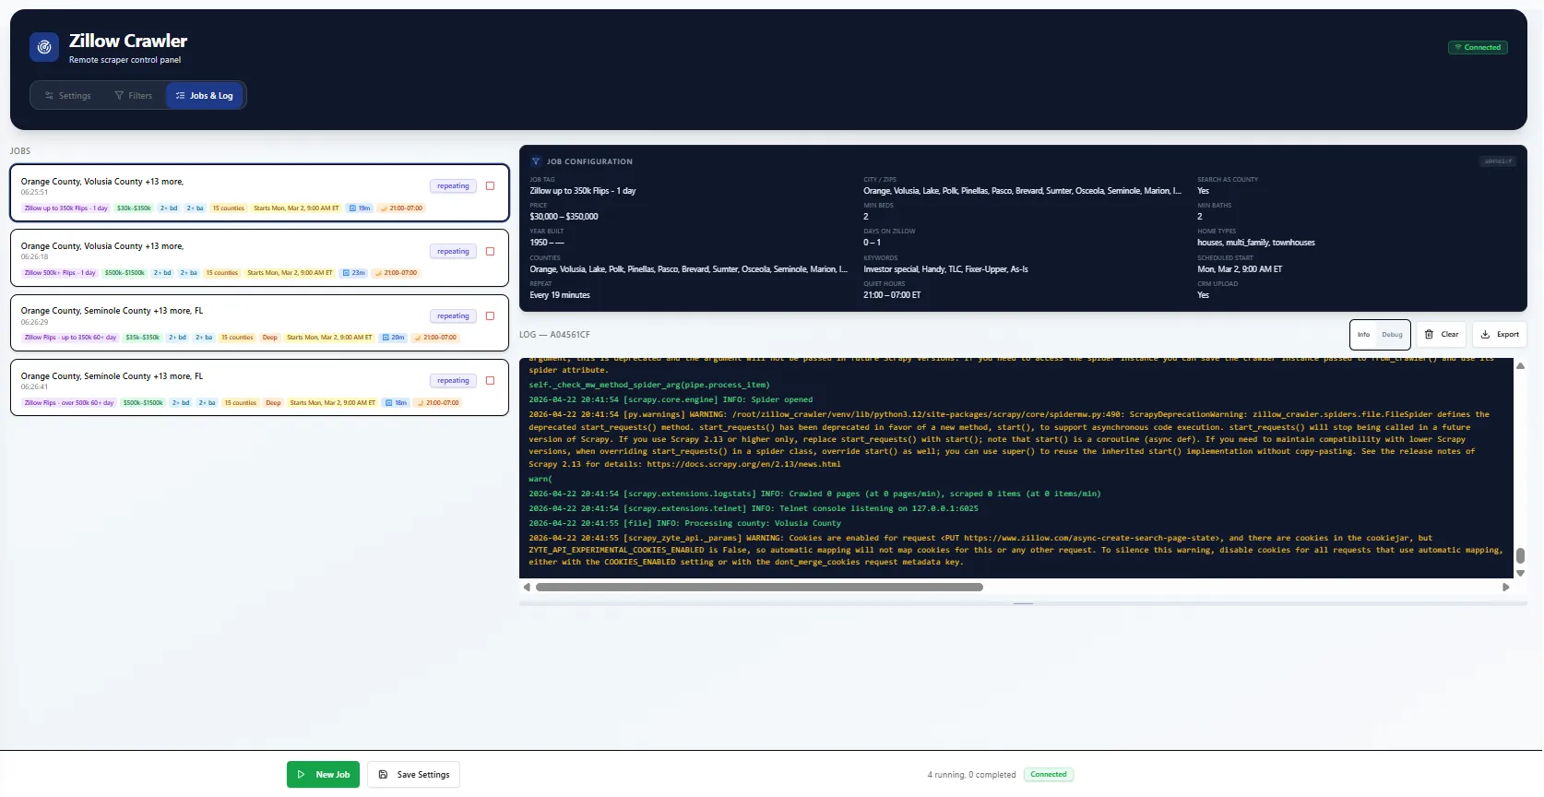Click the Home Types value 'houses, multi_family, townhouses'

1256,243
